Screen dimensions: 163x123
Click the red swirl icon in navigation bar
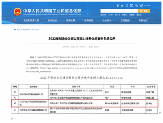[x=15, y=20]
